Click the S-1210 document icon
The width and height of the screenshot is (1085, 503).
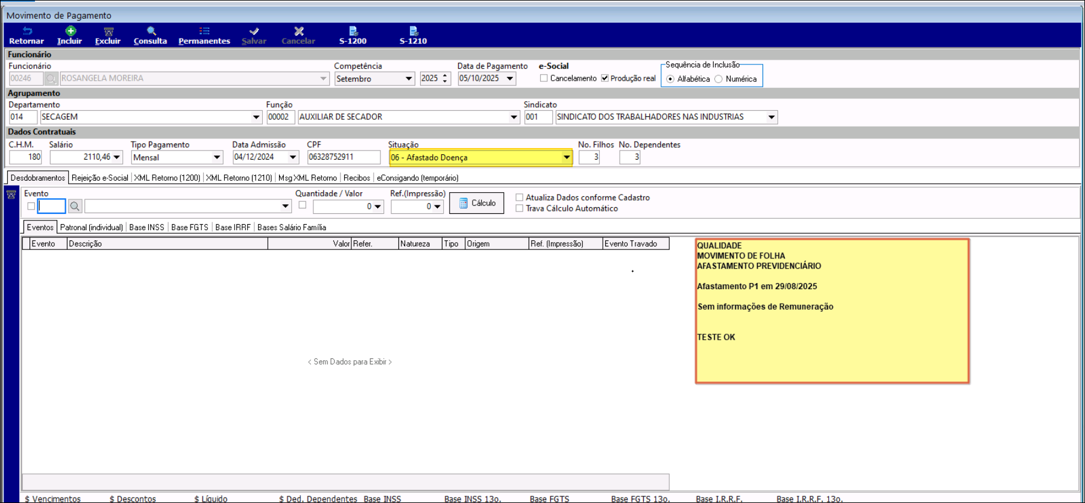click(x=414, y=31)
